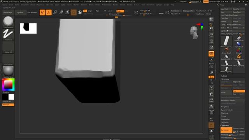Click the Alternate button
Viewport: 249px width, 140px height.
click(8, 105)
